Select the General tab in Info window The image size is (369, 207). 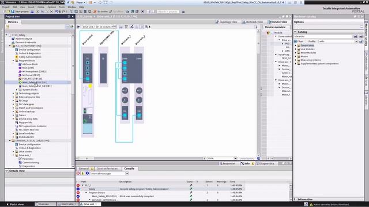pos(85,168)
